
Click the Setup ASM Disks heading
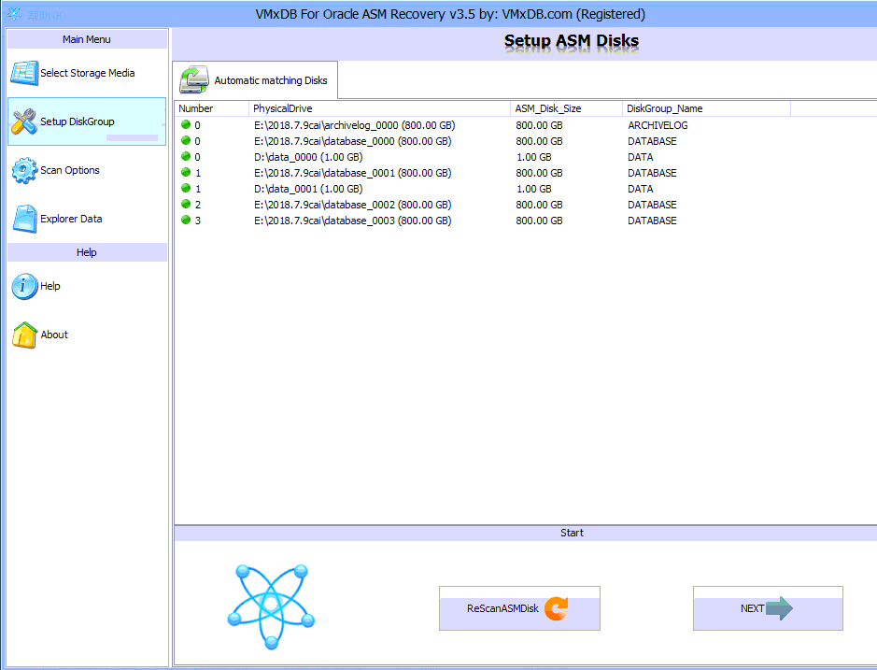pos(571,41)
